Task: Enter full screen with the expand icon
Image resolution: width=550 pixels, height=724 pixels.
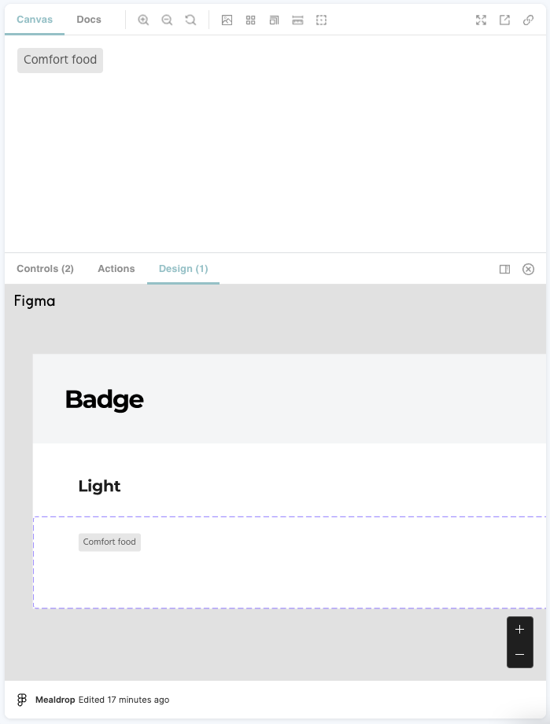Action: 481,20
